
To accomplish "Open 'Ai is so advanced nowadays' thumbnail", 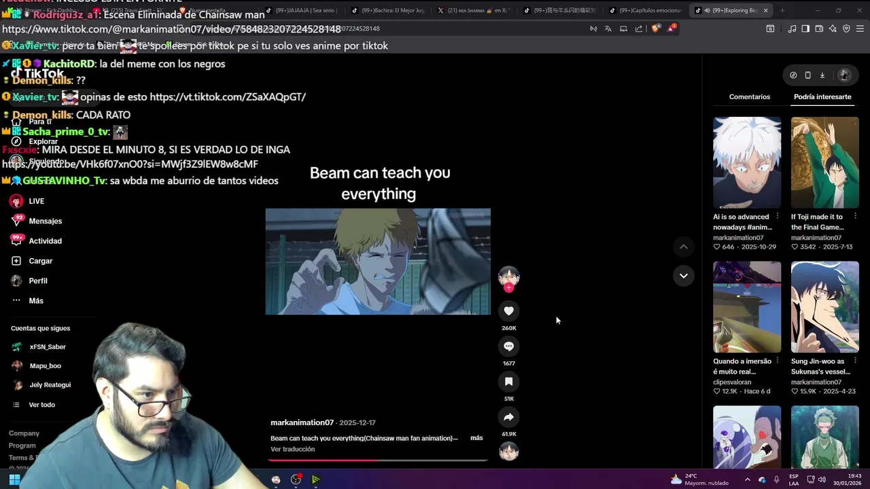I will coord(747,162).
